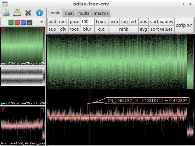Viewport: 195px width, 146px height.
Task: Focus the value field containing 100
Action: coord(87,22)
